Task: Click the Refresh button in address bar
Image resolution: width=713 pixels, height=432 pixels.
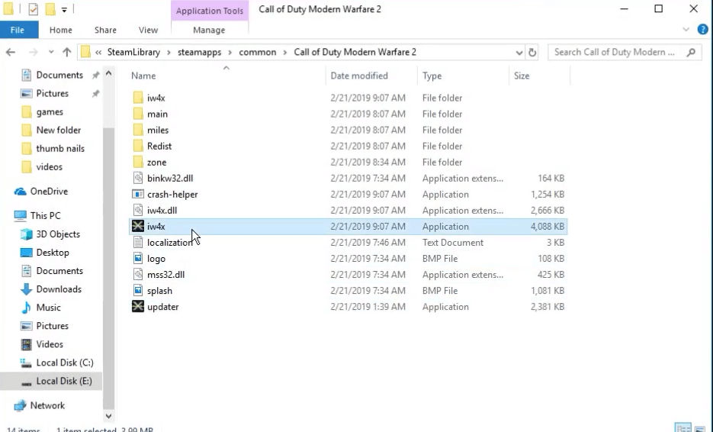Action: point(532,53)
